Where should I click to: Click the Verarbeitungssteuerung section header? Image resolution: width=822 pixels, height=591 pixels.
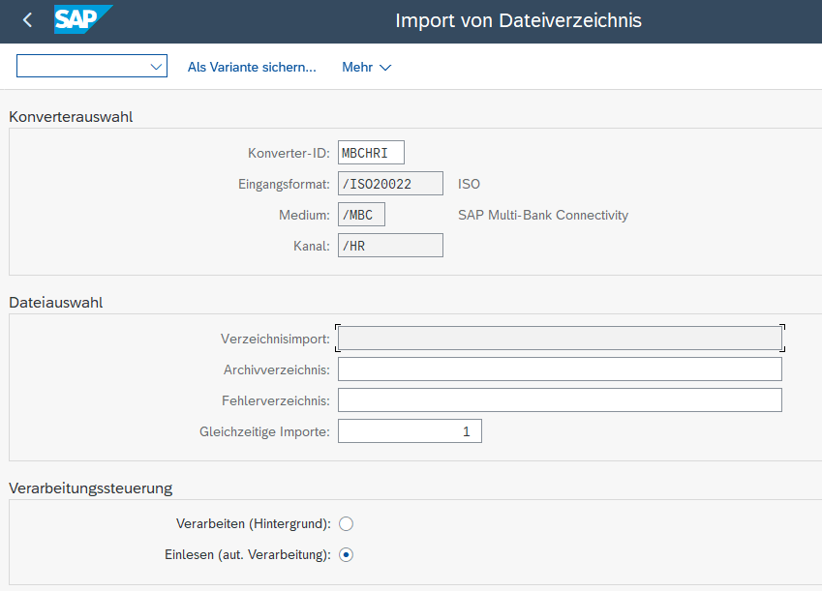(90, 488)
